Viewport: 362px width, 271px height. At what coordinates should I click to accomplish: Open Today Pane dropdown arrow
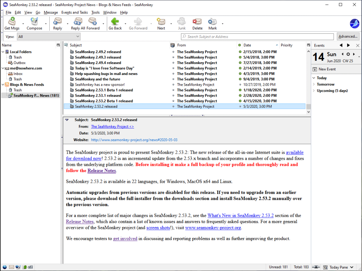(x=352, y=267)
